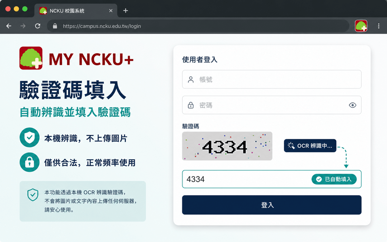Image resolution: width=387 pixels, height=242 pixels.
Task: Click the MY NCKU+ tree logo on the page
Action: coord(31,58)
